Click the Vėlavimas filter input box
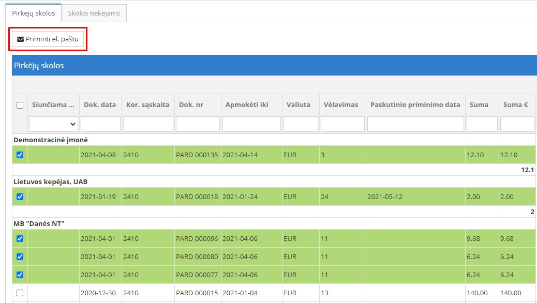Image resolution: width=537 pixels, height=303 pixels. (x=342, y=124)
